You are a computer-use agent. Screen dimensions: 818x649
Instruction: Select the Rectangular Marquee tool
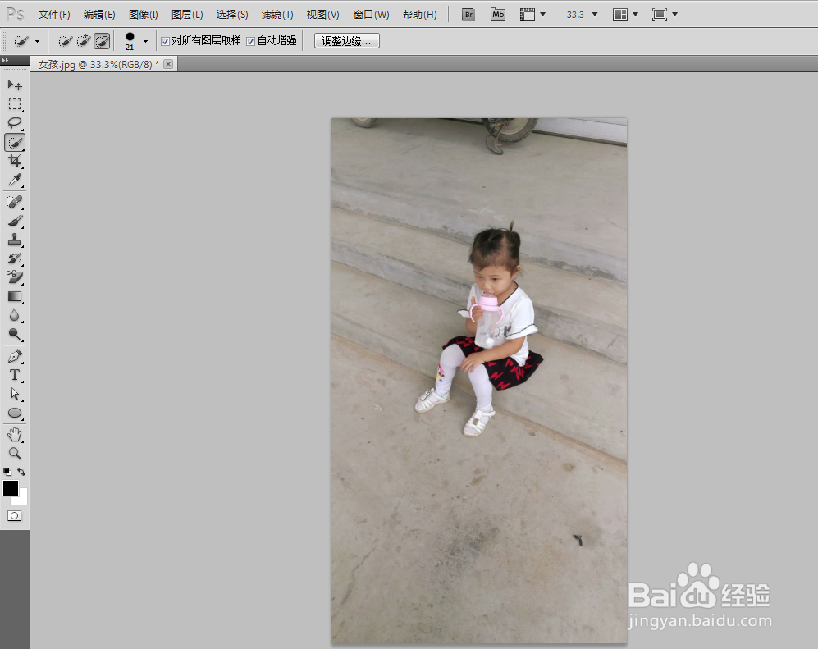15,104
